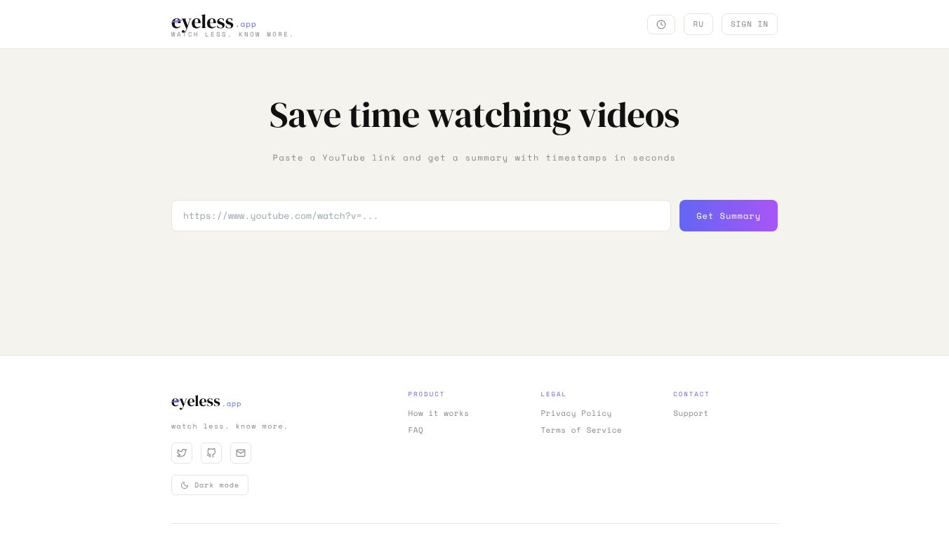The height and width of the screenshot is (533, 949).
Task: Click the footer tagline 'watch less. know more.'
Action: point(230,426)
